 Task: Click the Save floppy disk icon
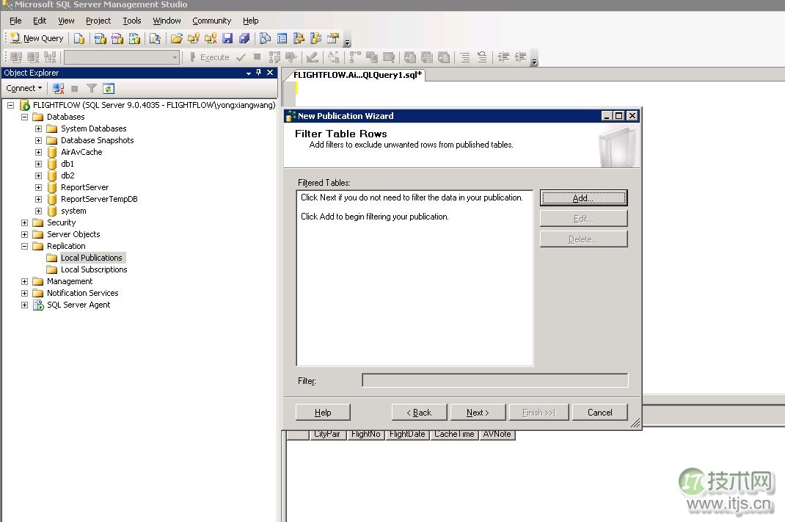[227, 38]
